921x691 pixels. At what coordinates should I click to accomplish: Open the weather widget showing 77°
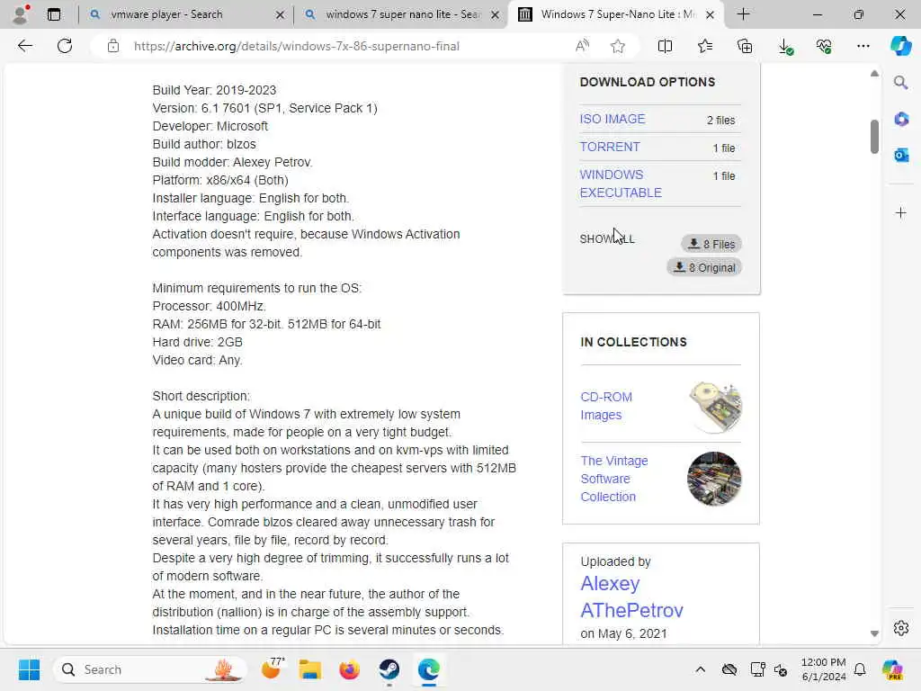(x=272, y=669)
